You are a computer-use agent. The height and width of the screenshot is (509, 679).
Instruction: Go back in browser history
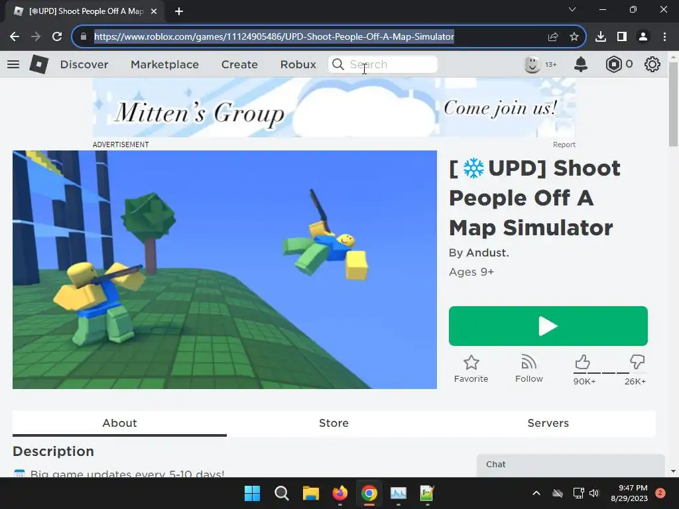click(x=15, y=37)
